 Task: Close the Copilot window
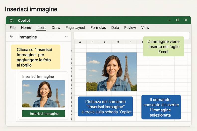point(186,20)
